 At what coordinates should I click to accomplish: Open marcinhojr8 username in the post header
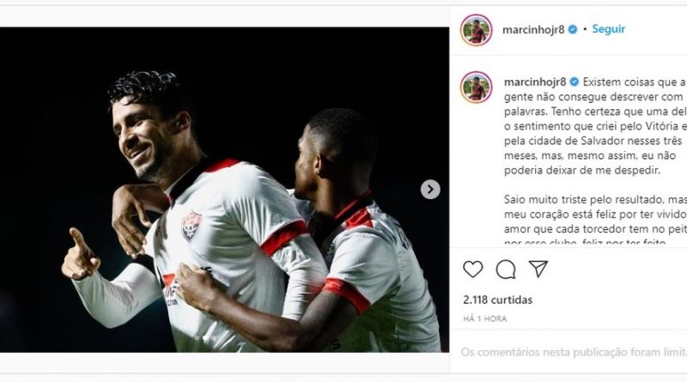point(533,30)
